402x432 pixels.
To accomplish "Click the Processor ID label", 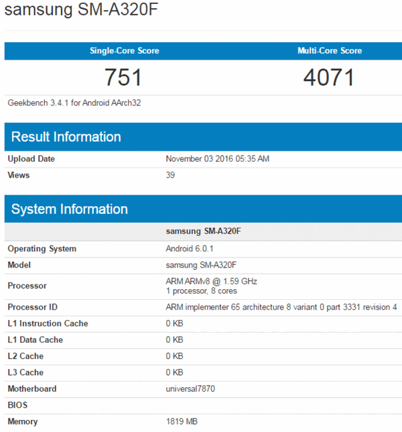I will click(x=32, y=307).
